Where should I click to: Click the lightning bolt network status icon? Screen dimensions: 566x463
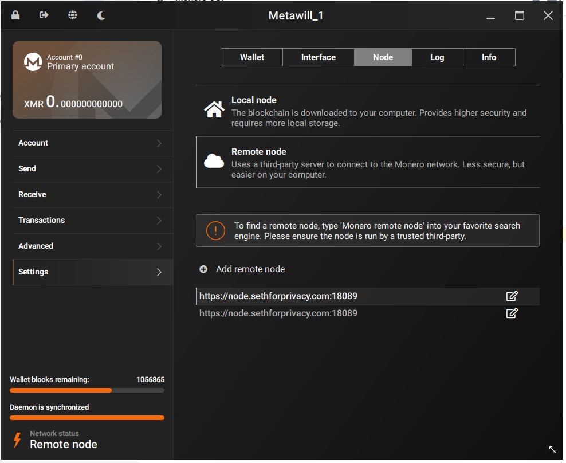(x=17, y=440)
